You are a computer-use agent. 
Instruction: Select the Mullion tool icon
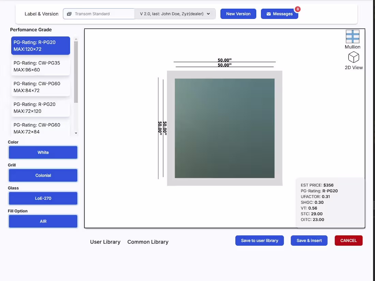(352, 36)
